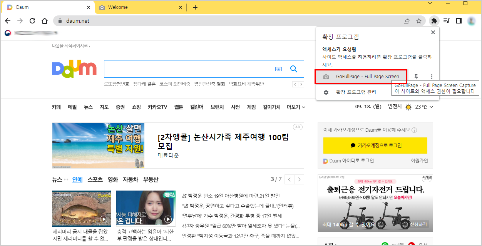Click the 다음을 시작페이지로 link

(71, 46)
